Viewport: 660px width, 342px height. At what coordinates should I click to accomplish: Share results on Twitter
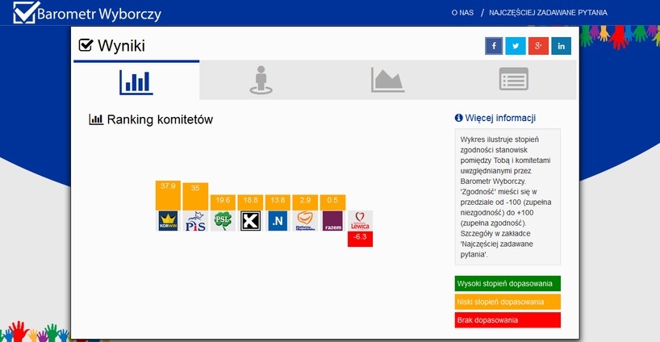(516, 47)
